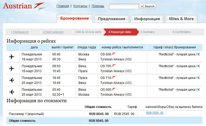This screenshot has width=206, height=126.
Task: Open the Помощь link
Action: click(98, 6)
